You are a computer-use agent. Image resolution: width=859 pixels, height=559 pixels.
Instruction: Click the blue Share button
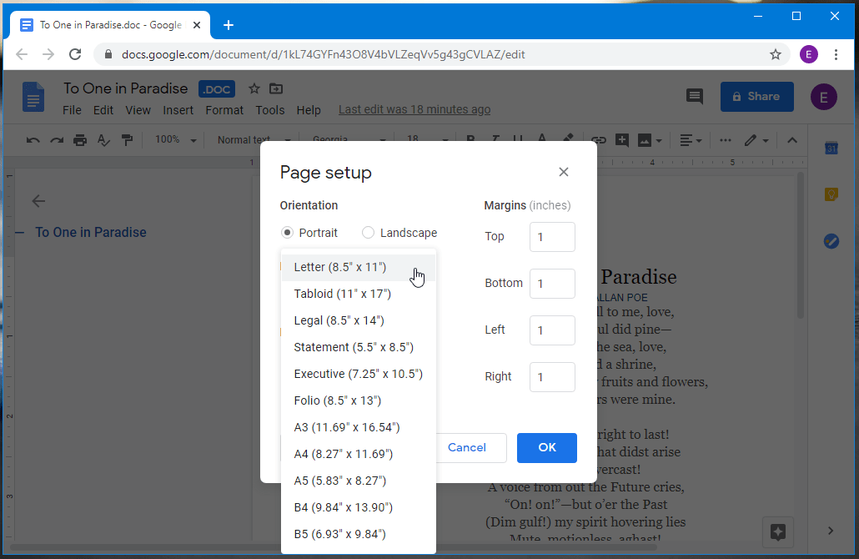(x=756, y=97)
